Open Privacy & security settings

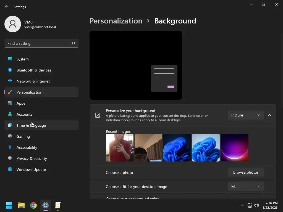[41, 158]
